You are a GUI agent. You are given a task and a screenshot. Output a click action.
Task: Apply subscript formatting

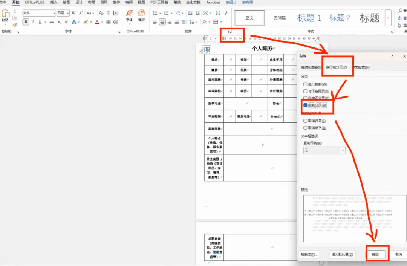point(59,22)
